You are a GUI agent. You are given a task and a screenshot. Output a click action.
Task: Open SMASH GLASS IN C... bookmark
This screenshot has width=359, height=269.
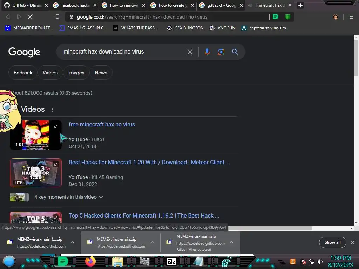pos(83,28)
